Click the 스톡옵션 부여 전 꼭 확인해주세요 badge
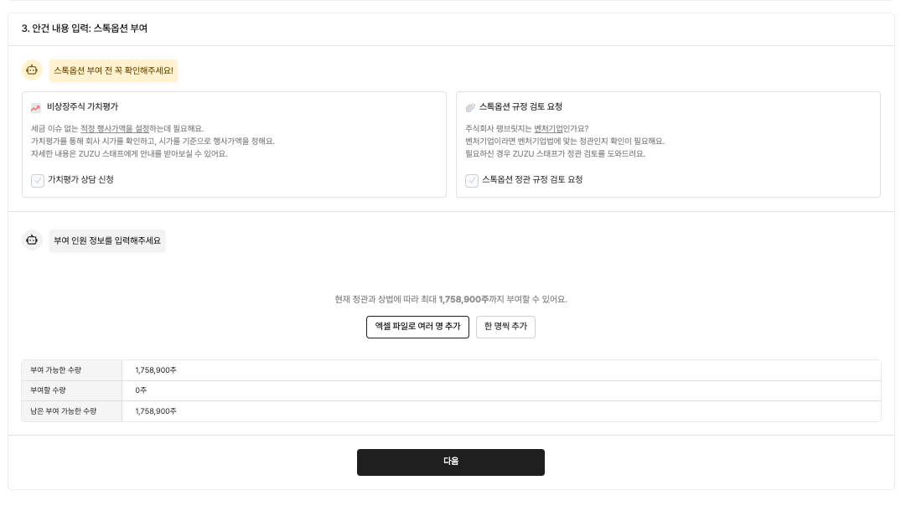Screen dimensions: 906x506 113,71
